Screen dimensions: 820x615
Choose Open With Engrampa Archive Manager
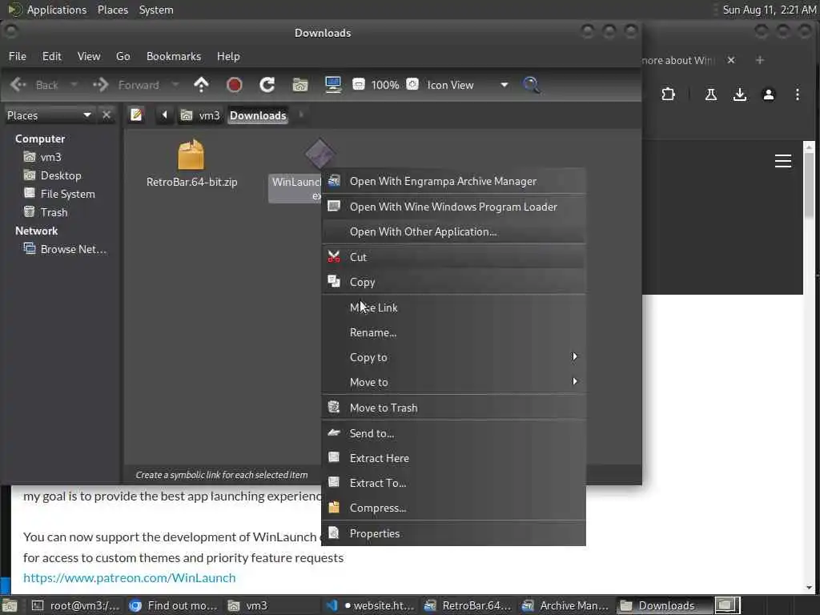pos(453,182)
